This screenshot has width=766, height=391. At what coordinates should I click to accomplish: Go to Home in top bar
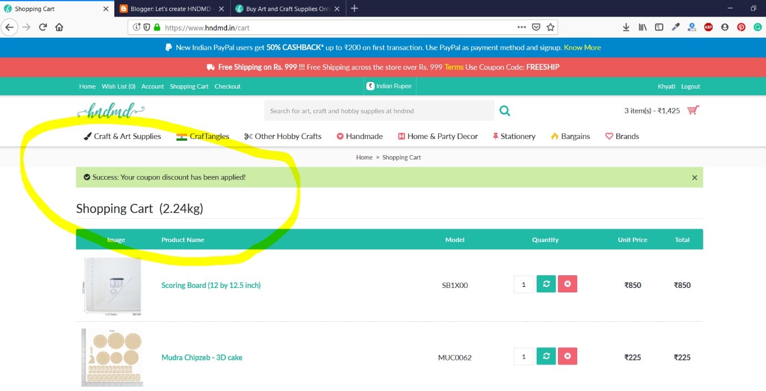[87, 86]
